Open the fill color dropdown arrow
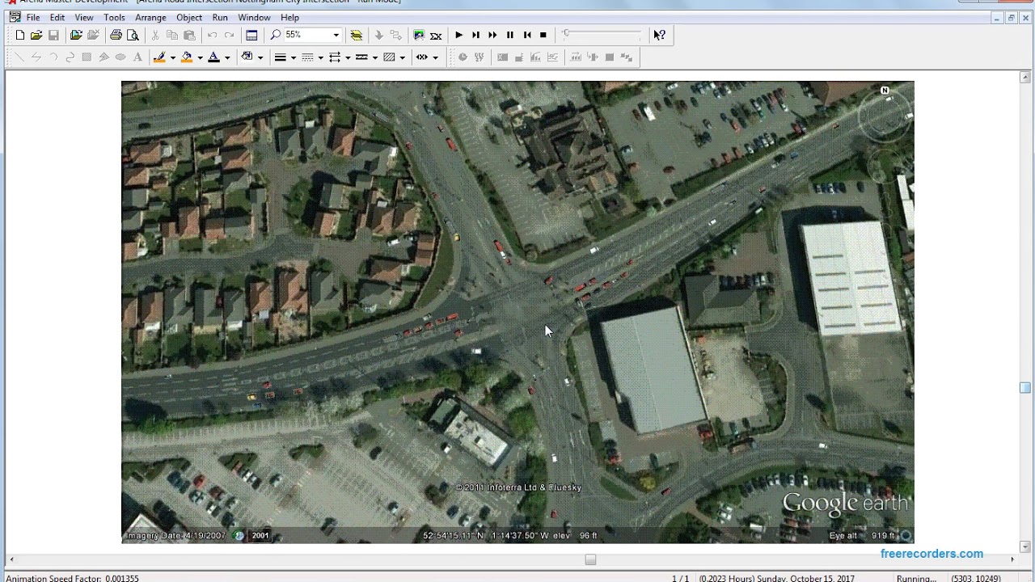Screen dimensions: 1035x582 (200, 57)
